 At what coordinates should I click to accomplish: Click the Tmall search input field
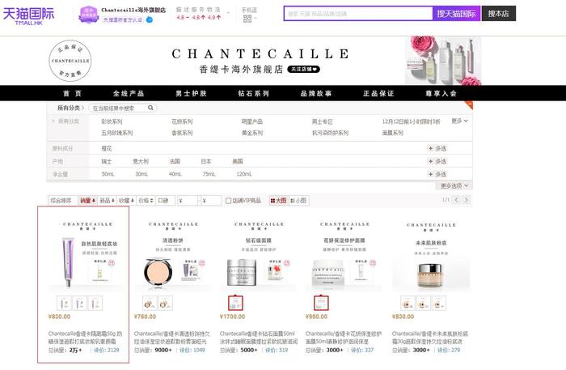click(358, 14)
